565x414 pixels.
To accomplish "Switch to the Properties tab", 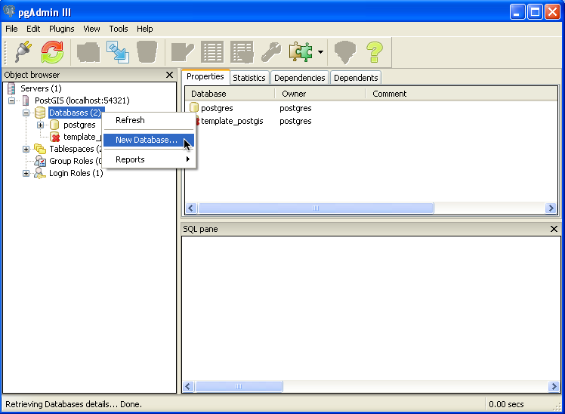I will click(x=205, y=77).
